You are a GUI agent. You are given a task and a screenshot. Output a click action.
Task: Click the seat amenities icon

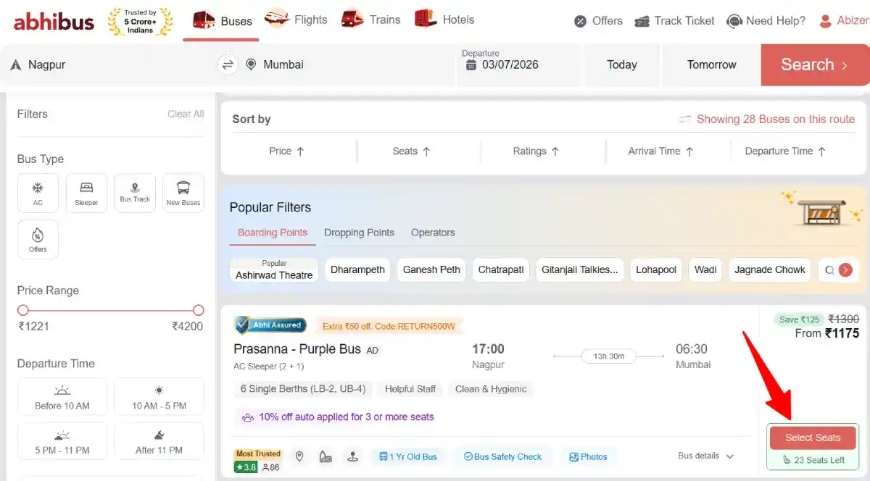[326, 456]
